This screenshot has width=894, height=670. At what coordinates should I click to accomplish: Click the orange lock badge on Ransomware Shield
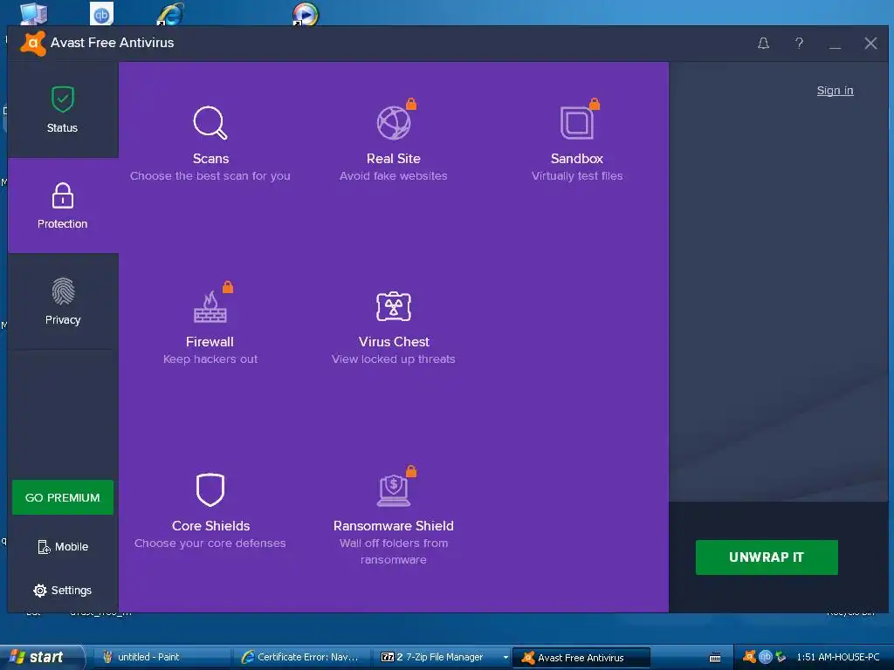pos(411,471)
